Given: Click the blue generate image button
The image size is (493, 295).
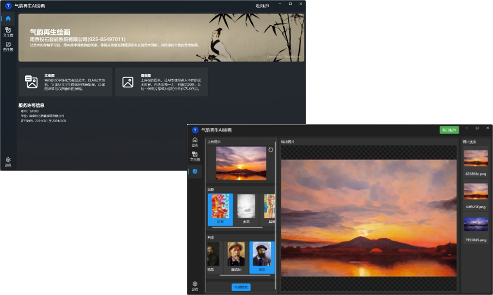Looking at the screenshot, I should click(x=241, y=287).
